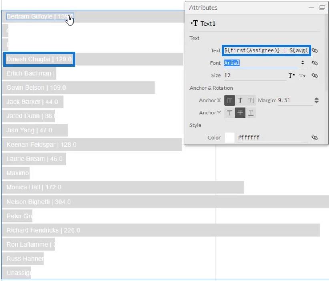The image size is (329, 281).
Task: Select the Russ Hanne bar label
Action: [25, 259]
